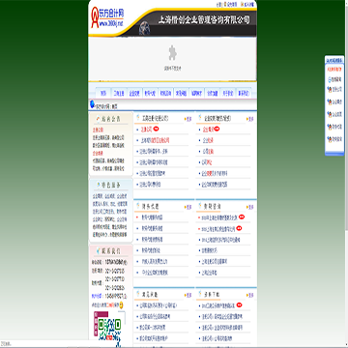Click the 联系我们 panel heading in sidebar

[111, 251]
